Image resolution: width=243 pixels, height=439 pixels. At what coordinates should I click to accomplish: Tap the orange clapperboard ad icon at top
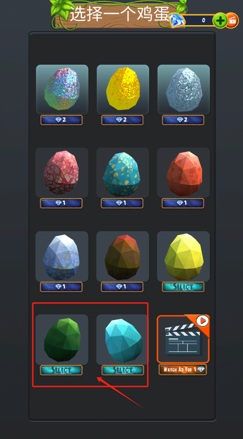(232, 21)
